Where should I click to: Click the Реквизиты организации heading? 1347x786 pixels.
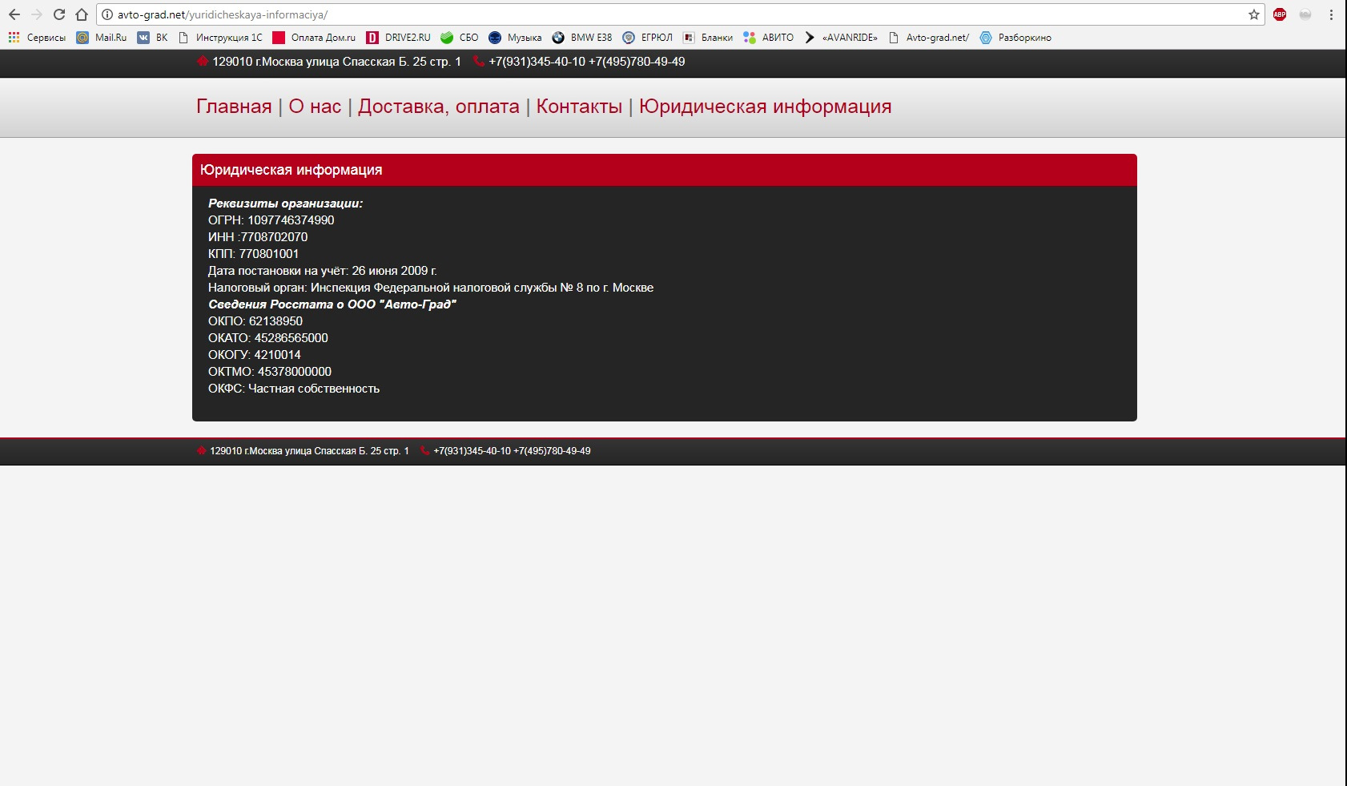point(285,204)
